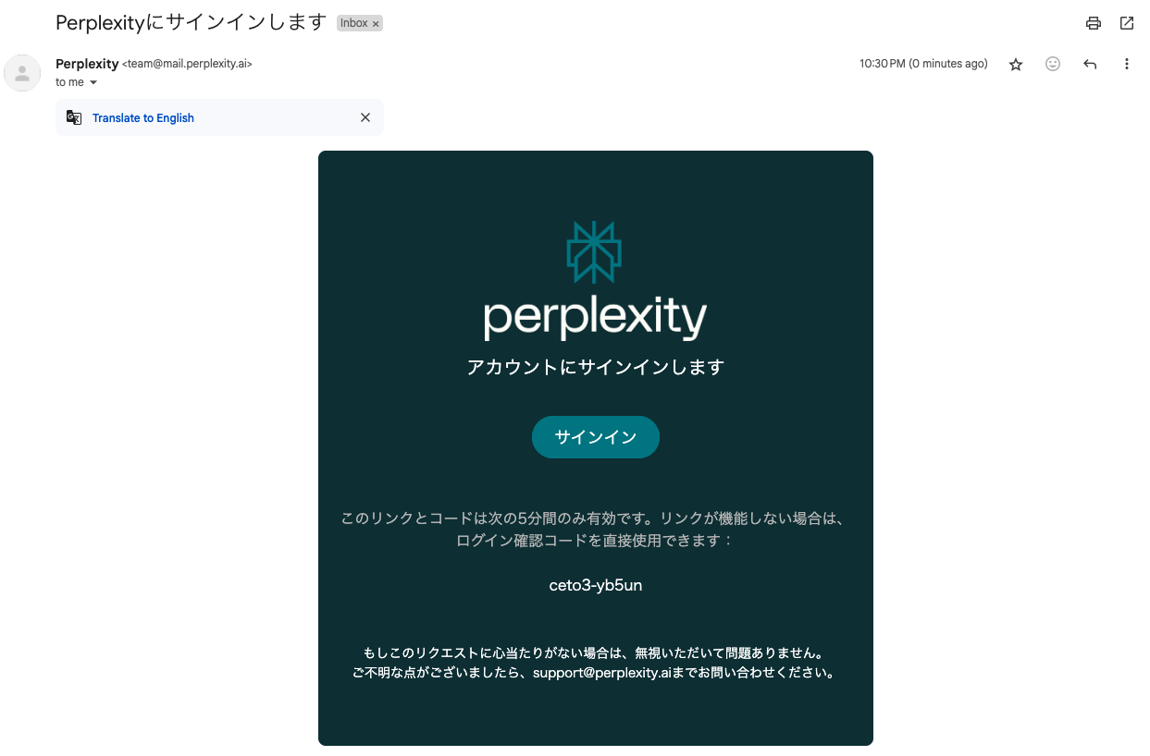Print this email with the printer icon

click(1094, 23)
